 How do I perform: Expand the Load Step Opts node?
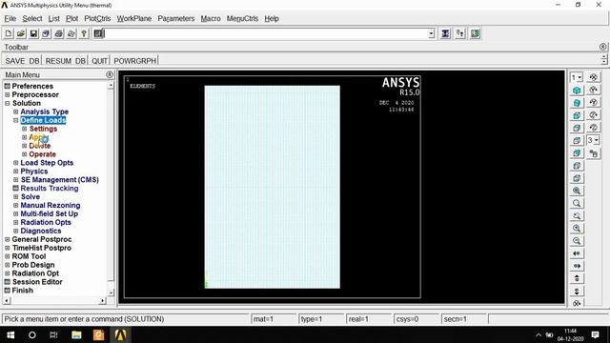point(15,163)
